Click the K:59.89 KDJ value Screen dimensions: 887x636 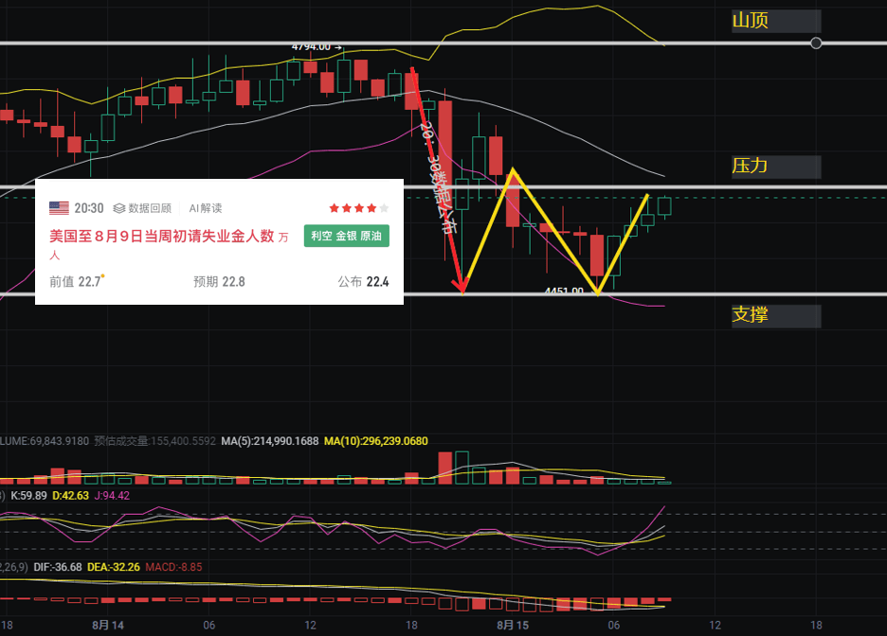coord(28,496)
